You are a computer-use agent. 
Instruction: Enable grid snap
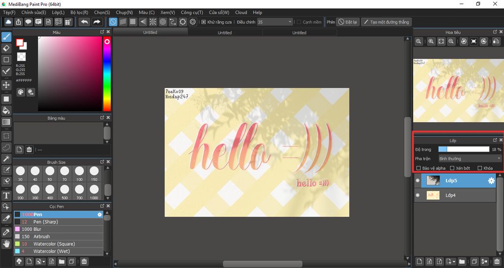[133, 22]
